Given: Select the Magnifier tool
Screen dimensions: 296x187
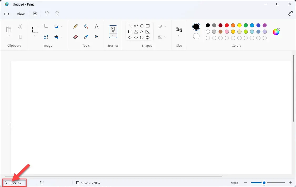Looking at the screenshot, I should pyautogui.click(x=97, y=37).
